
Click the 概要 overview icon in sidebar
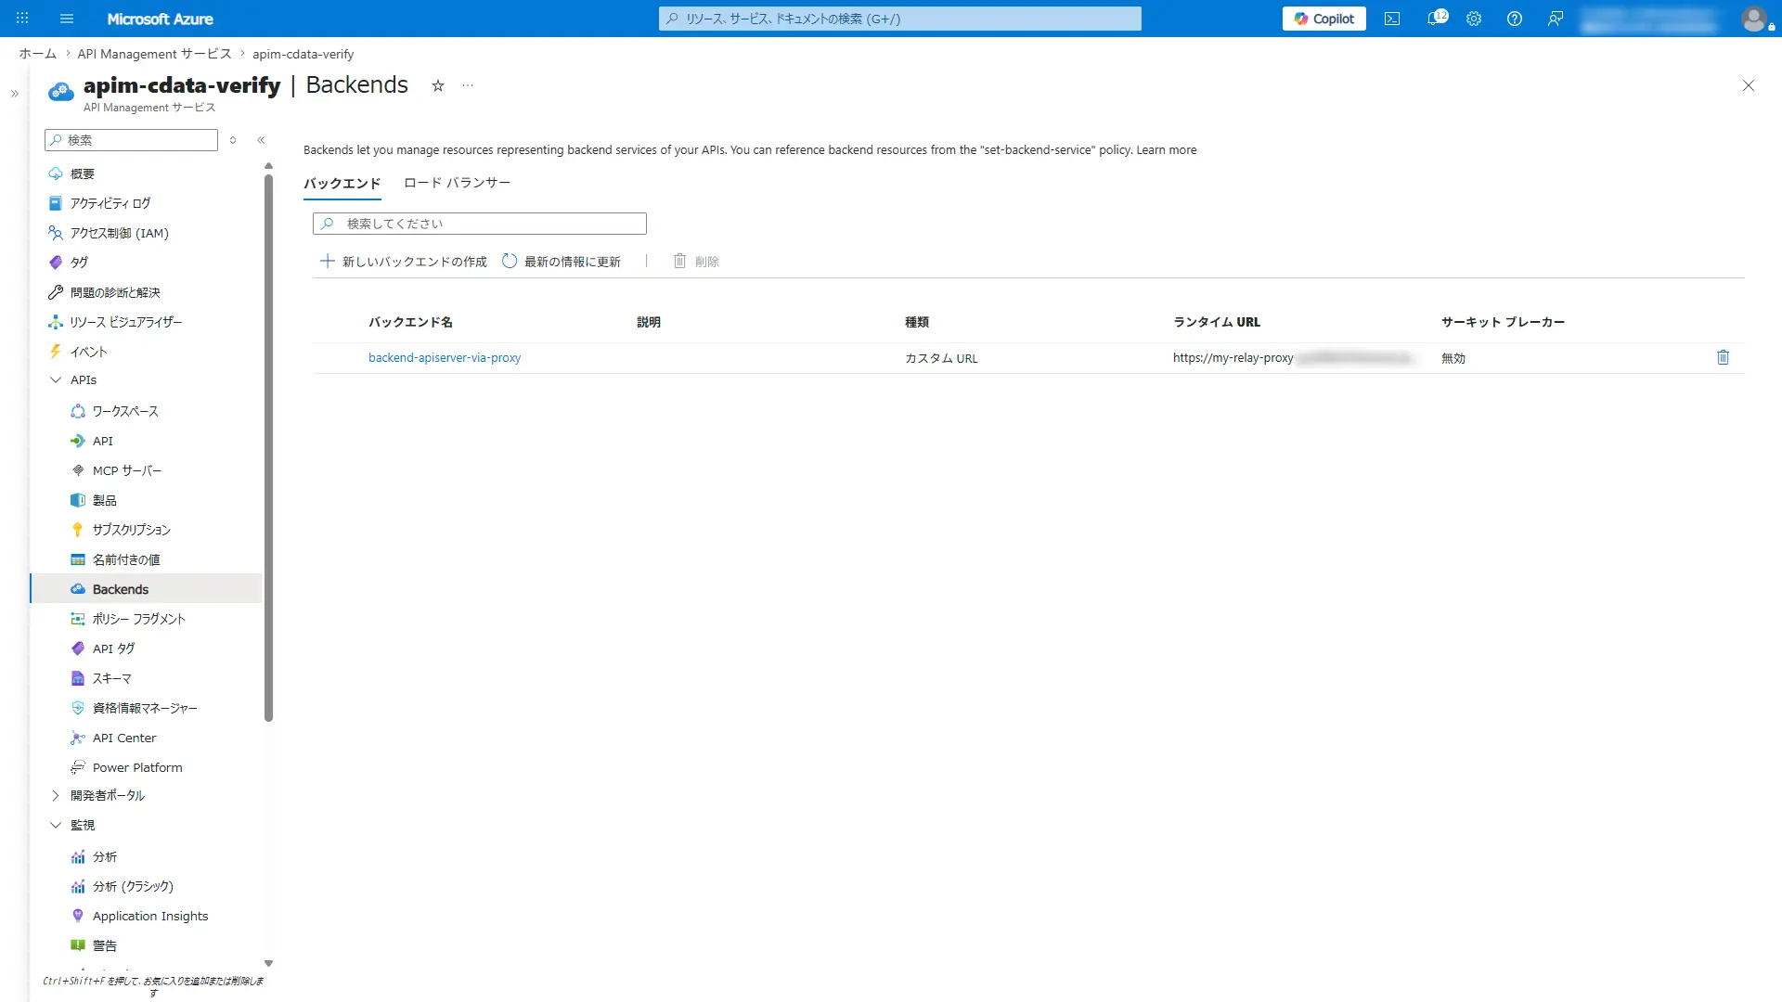click(x=56, y=173)
